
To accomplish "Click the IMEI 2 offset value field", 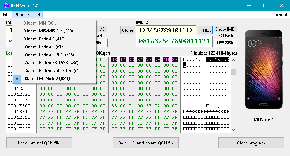I will 225,43.
